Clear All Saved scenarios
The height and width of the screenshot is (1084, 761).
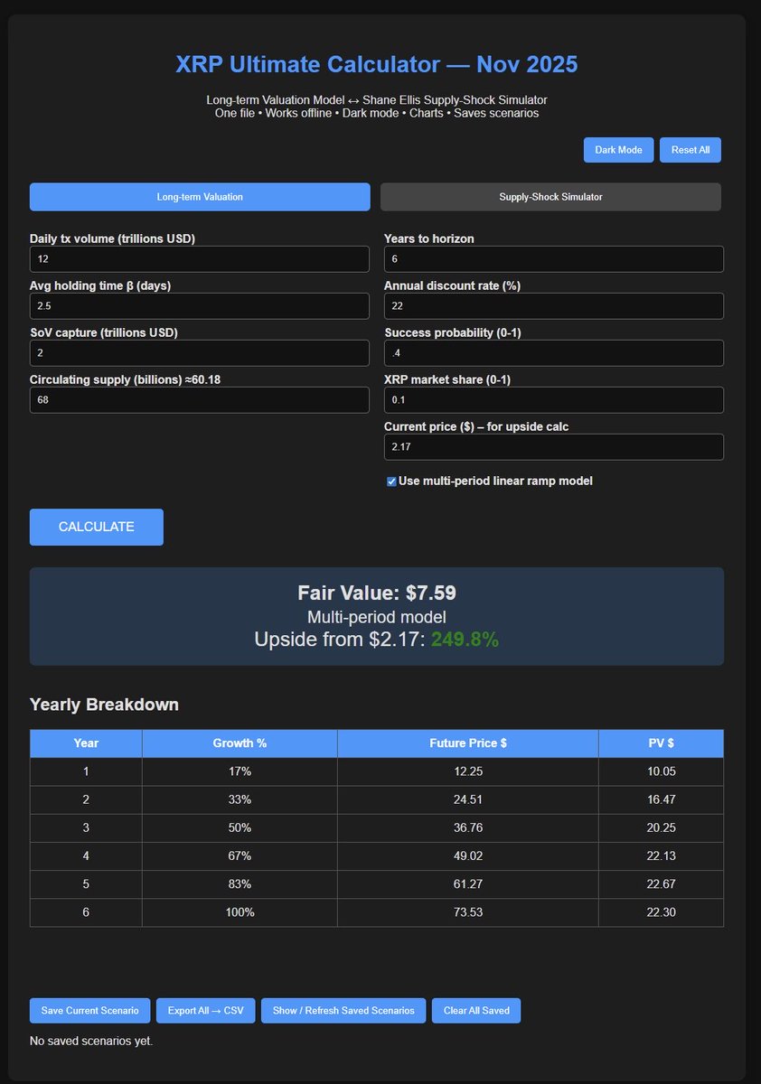pyautogui.click(x=476, y=1011)
